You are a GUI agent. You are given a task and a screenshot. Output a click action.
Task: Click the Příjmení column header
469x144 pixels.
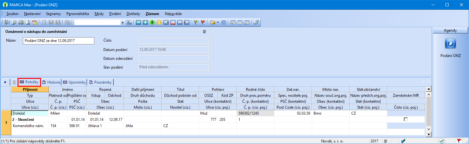(x=30, y=90)
